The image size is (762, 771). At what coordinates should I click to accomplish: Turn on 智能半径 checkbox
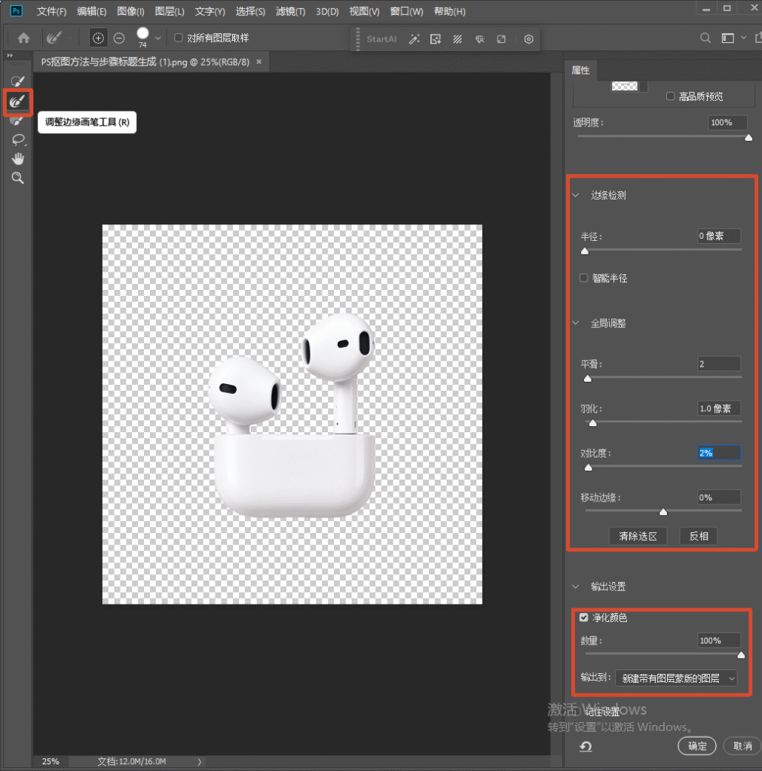tap(584, 278)
